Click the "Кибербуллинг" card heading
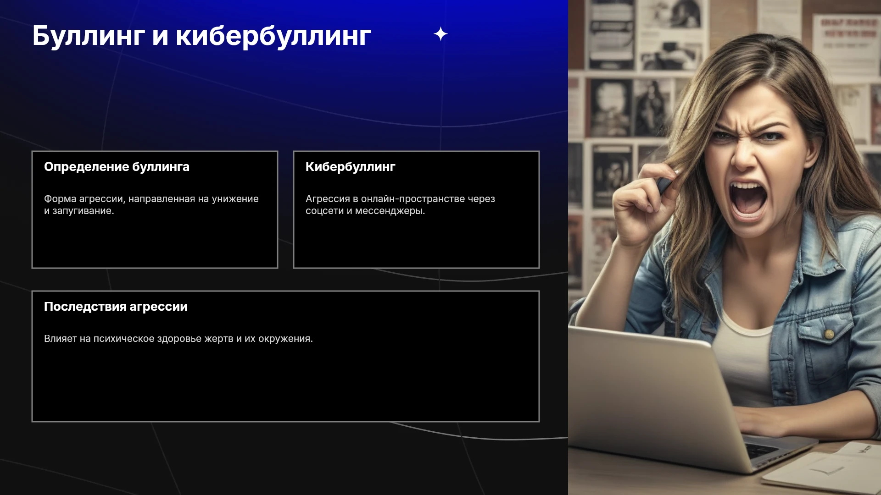This screenshot has width=881, height=495. tap(351, 167)
